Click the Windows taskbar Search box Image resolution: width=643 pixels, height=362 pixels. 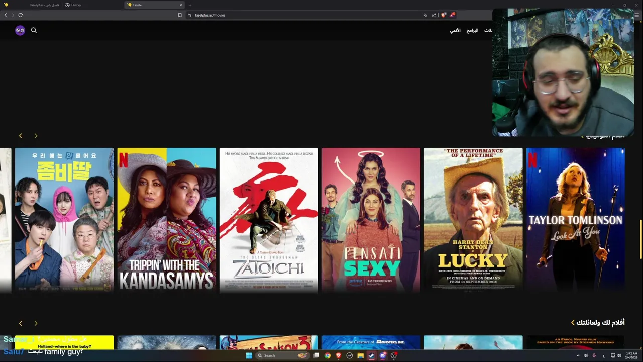[283, 355]
